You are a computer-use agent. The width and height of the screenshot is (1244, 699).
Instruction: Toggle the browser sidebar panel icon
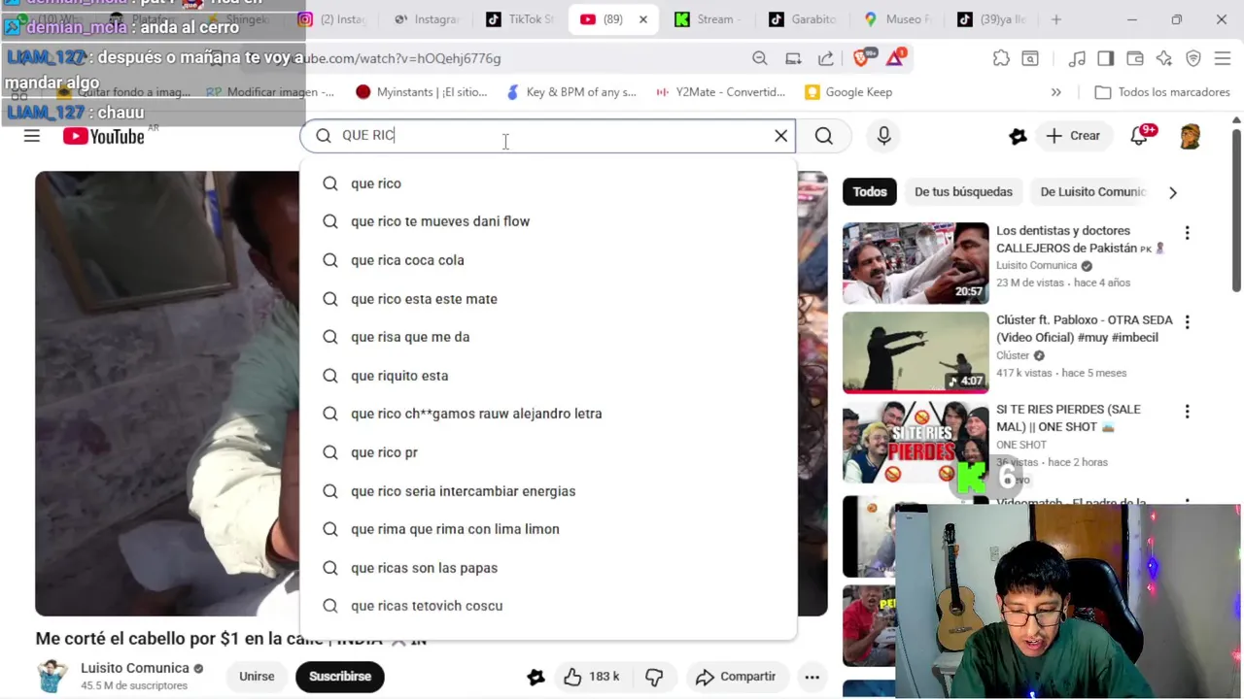click(x=1106, y=58)
